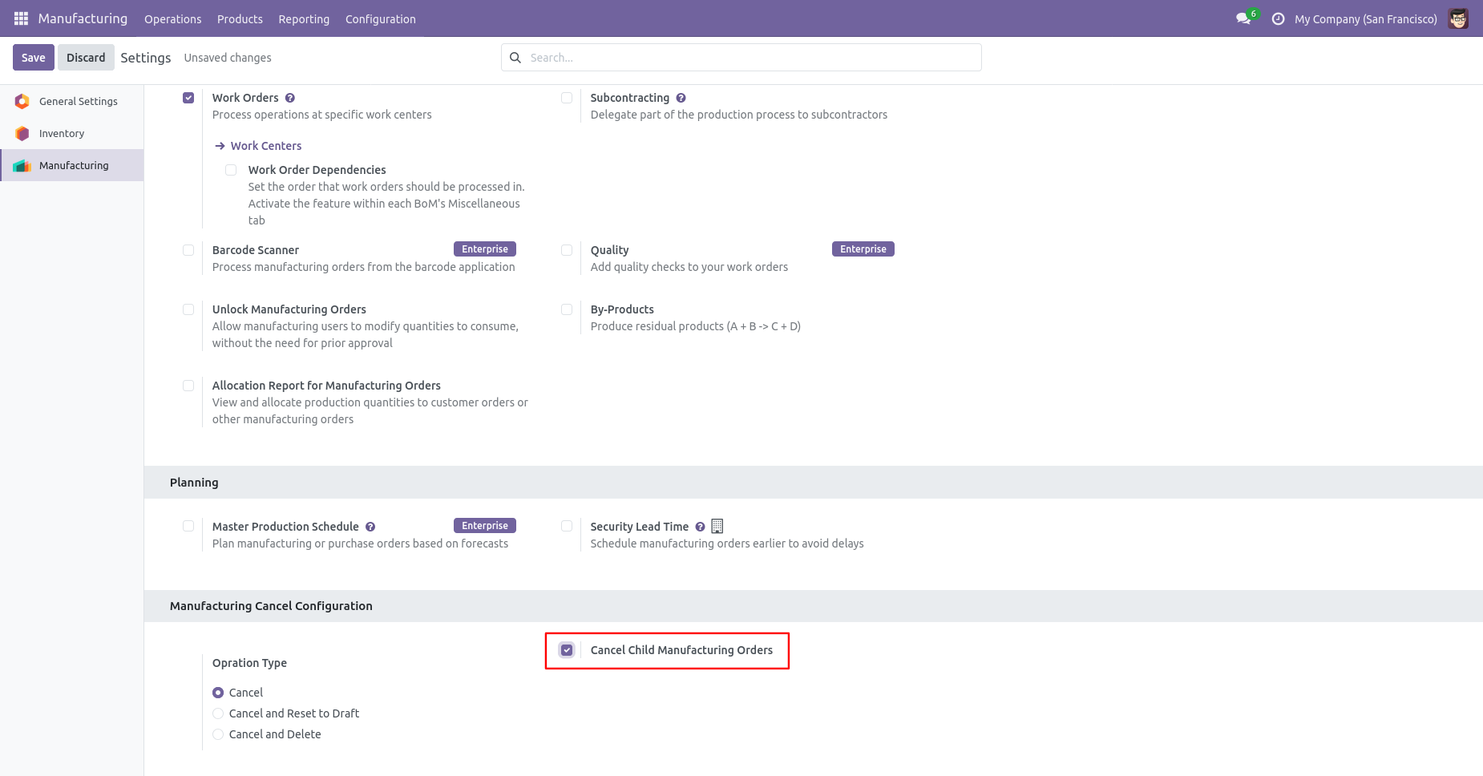Click the Work Centers arrow icon
Screen dimensions: 1483x776
tap(220, 146)
